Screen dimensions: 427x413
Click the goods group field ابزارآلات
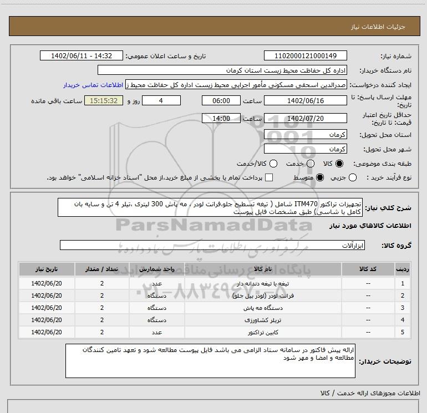(x=212, y=245)
